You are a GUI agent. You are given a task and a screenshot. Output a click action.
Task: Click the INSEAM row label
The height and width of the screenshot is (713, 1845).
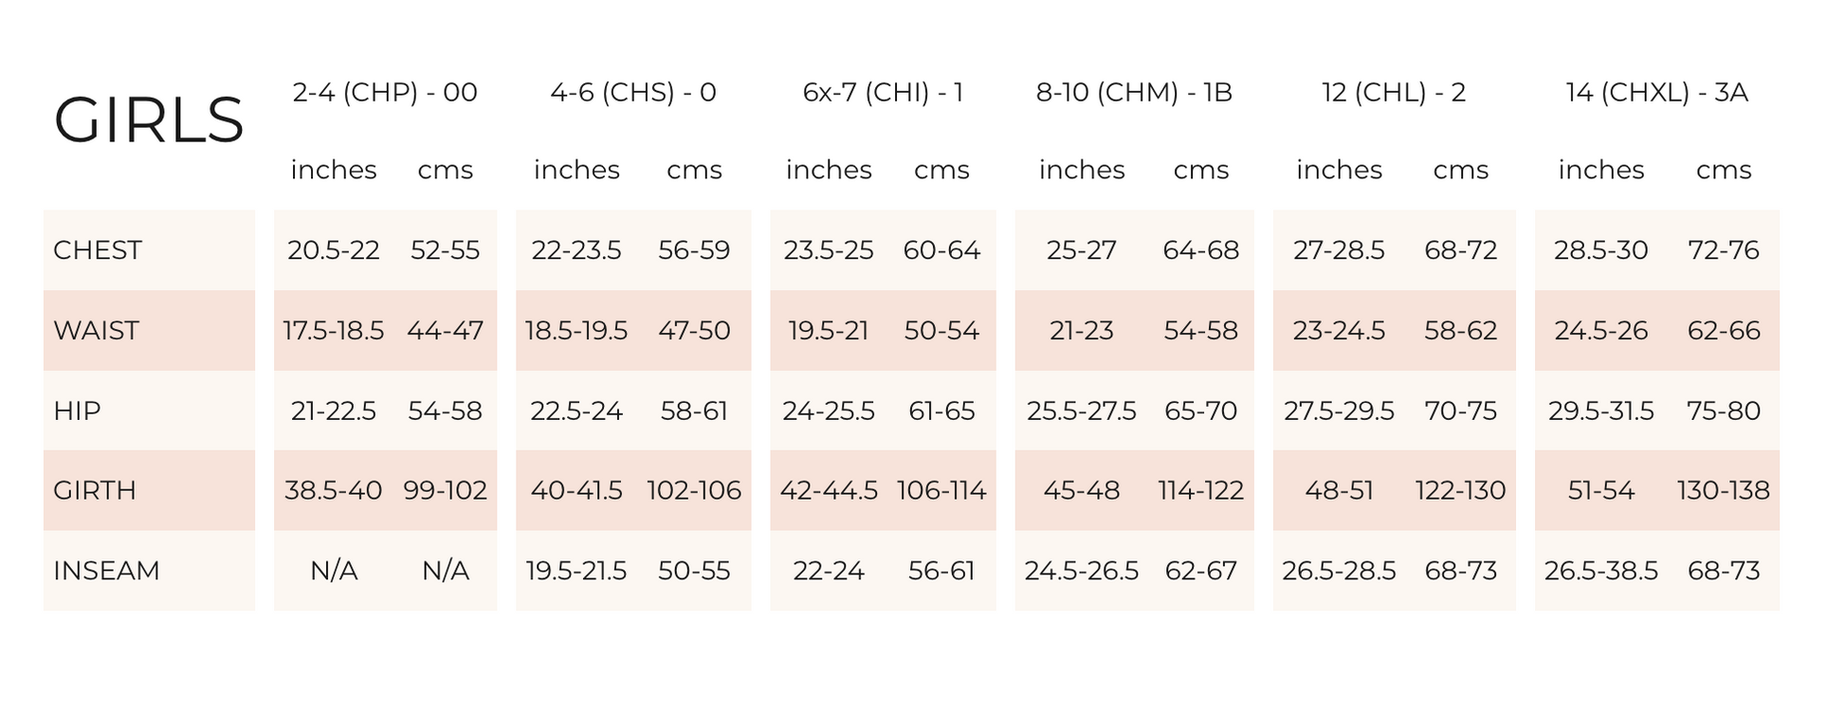pyautogui.click(x=106, y=571)
